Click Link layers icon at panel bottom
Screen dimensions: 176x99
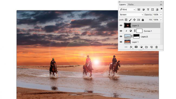point(126,47)
